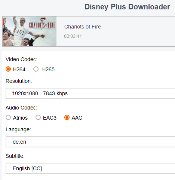Image resolution: width=175 pixels, height=180 pixels.
Task: Click the Language field containing de,en
Action: click(90, 142)
